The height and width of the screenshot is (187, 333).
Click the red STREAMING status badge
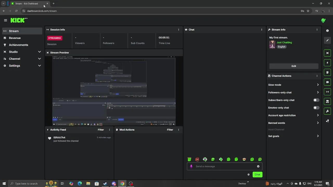point(55,38)
